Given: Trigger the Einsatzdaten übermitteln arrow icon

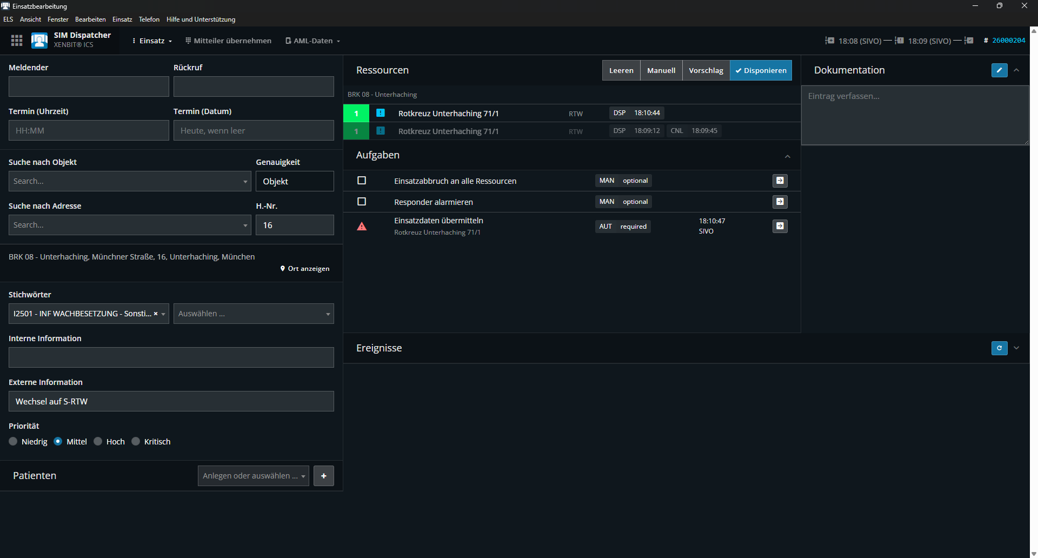Looking at the screenshot, I should point(780,226).
